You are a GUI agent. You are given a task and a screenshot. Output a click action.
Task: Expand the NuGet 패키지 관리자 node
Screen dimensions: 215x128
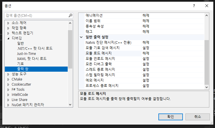point(8,105)
